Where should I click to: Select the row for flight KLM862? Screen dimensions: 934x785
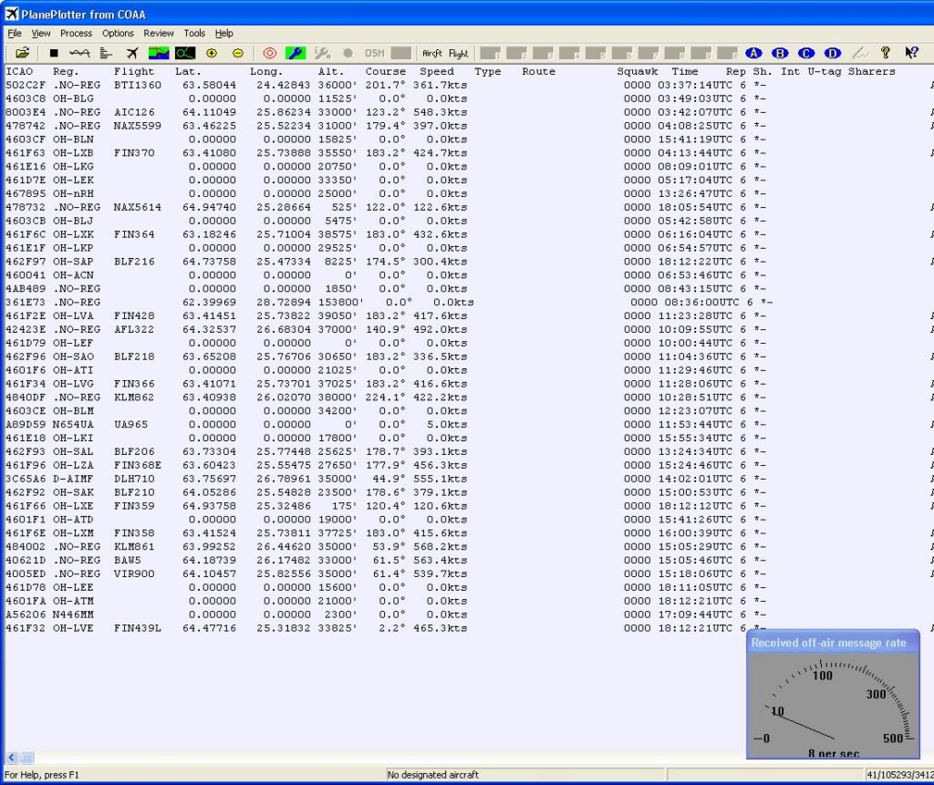tap(134, 398)
